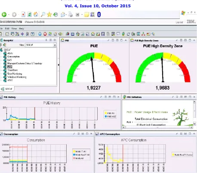
Task: Click the speaker sound icon in portal toolbar
Action: 61,34
